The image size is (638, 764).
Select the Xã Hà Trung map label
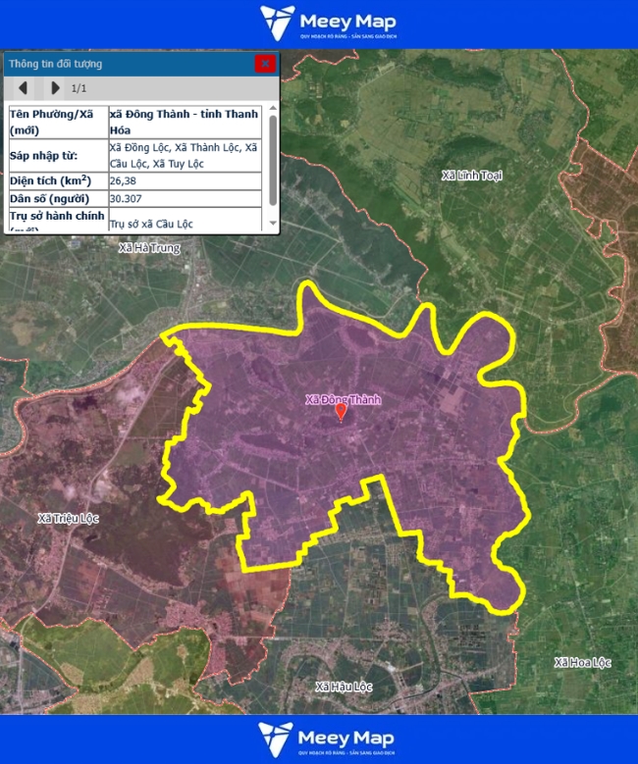point(149,249)
